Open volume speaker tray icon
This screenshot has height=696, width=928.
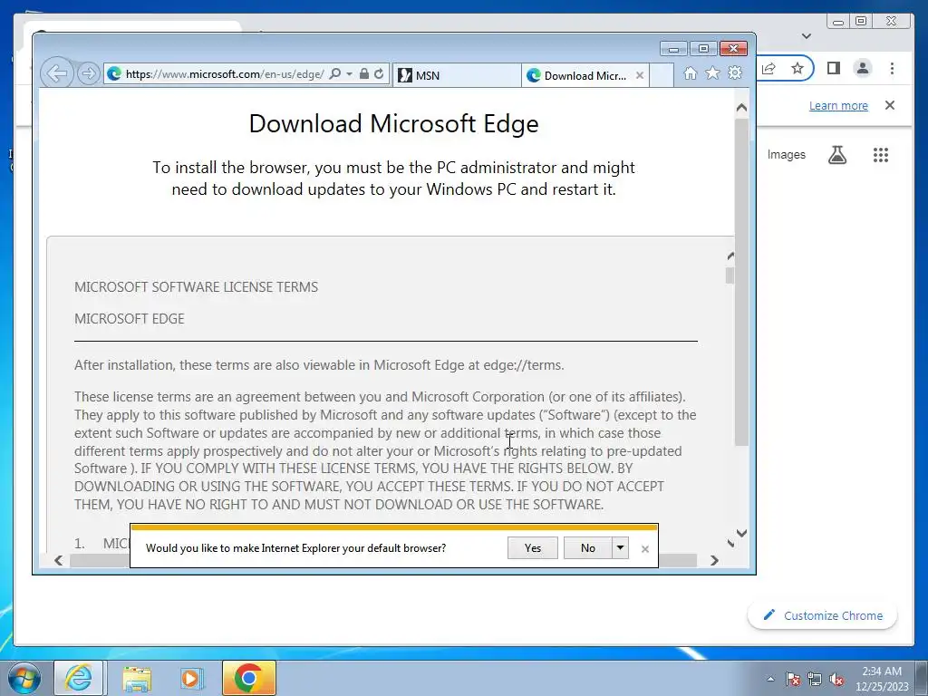(x=836, y=679)
